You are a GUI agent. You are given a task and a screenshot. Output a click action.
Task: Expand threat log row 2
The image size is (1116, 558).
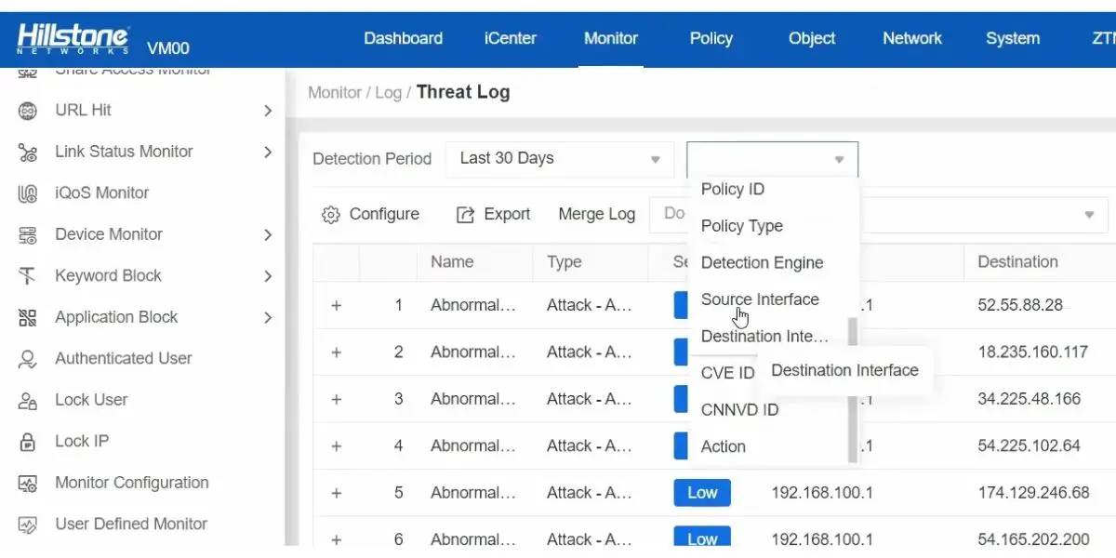[337, 352]
